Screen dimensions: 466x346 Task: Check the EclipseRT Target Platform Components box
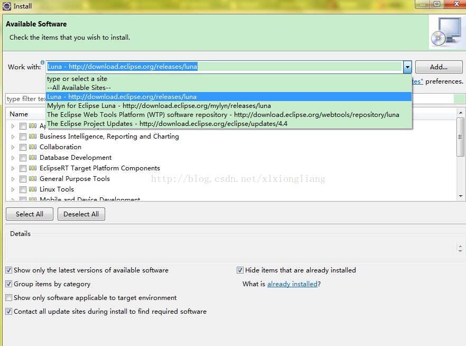click(x=23, y=168)
